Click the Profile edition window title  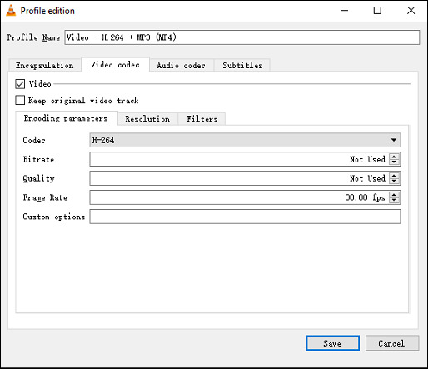coord(47,11)
